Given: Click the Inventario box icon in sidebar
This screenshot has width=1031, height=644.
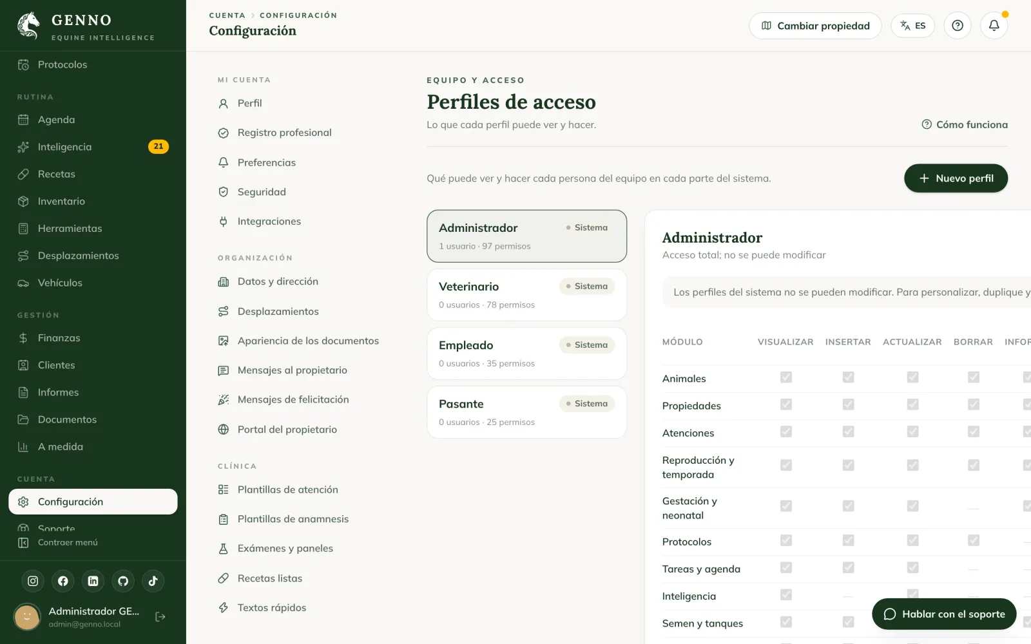Looking at the screenshot, I should (23, 201).
